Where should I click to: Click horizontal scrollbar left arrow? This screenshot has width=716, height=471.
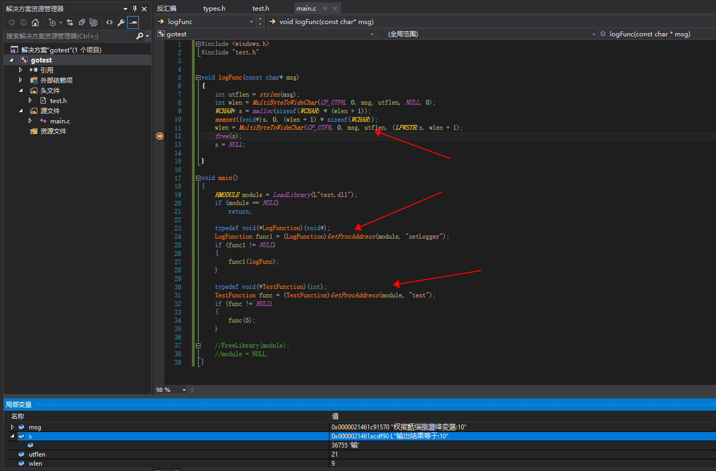(192, 390)
